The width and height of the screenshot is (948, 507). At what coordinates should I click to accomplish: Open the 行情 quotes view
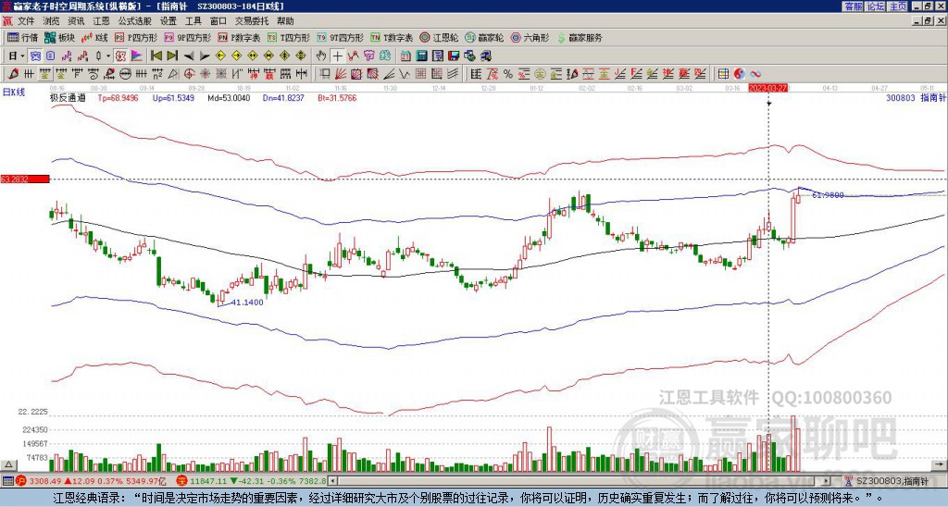23,37
